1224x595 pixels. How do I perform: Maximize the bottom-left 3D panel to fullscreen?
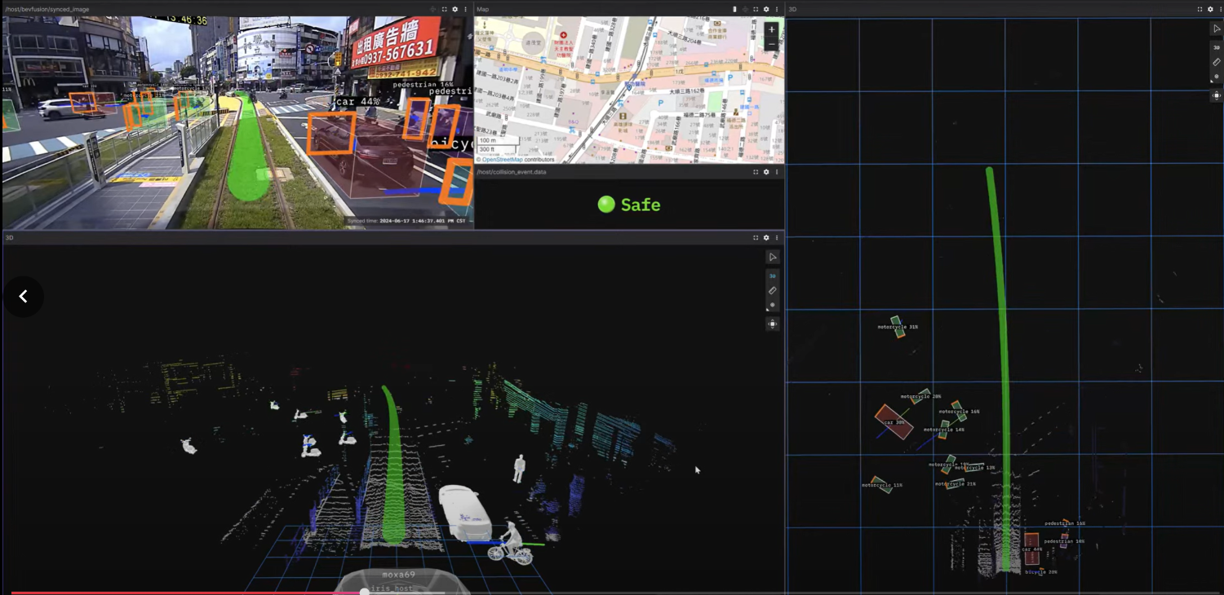pyautogui.click(x=756, y=237)
